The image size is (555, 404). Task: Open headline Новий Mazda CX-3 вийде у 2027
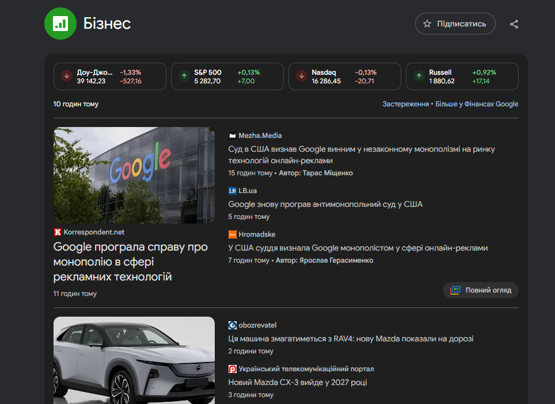click(x=297, y=382)
